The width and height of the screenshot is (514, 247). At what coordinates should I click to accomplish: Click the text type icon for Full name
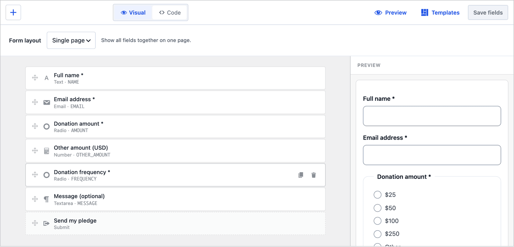click(47, 78)
